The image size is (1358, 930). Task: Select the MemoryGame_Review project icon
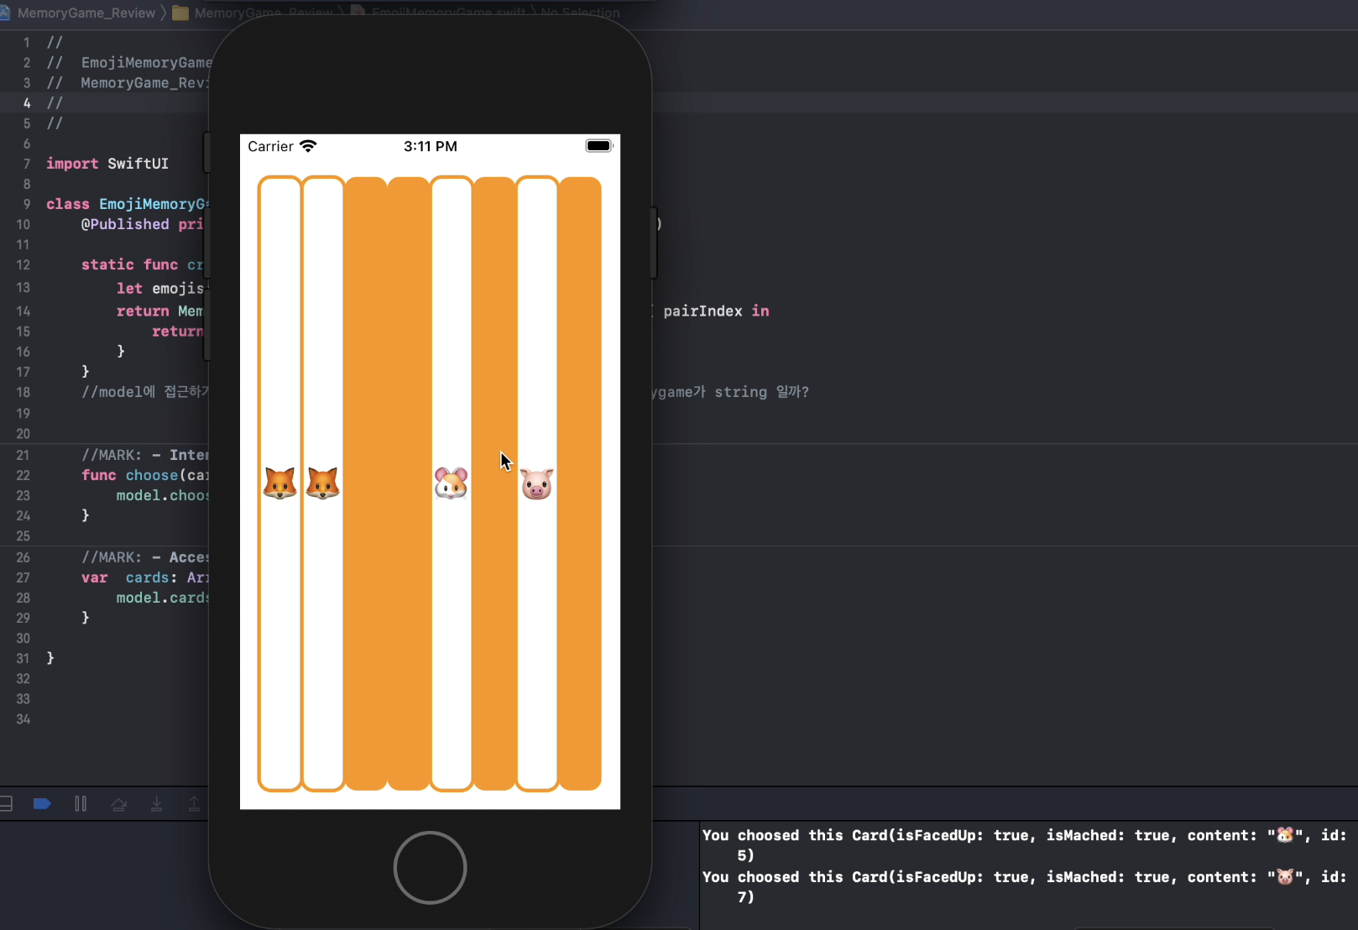8,13
